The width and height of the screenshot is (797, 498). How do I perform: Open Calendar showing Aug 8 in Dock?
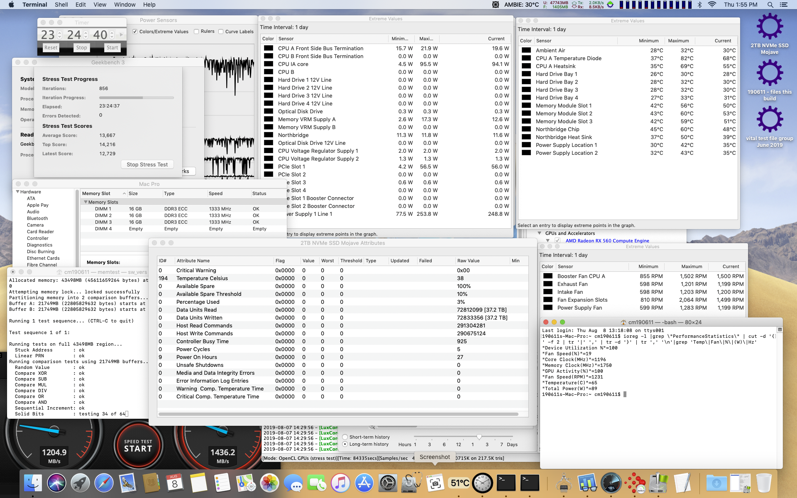coord(175,483)
